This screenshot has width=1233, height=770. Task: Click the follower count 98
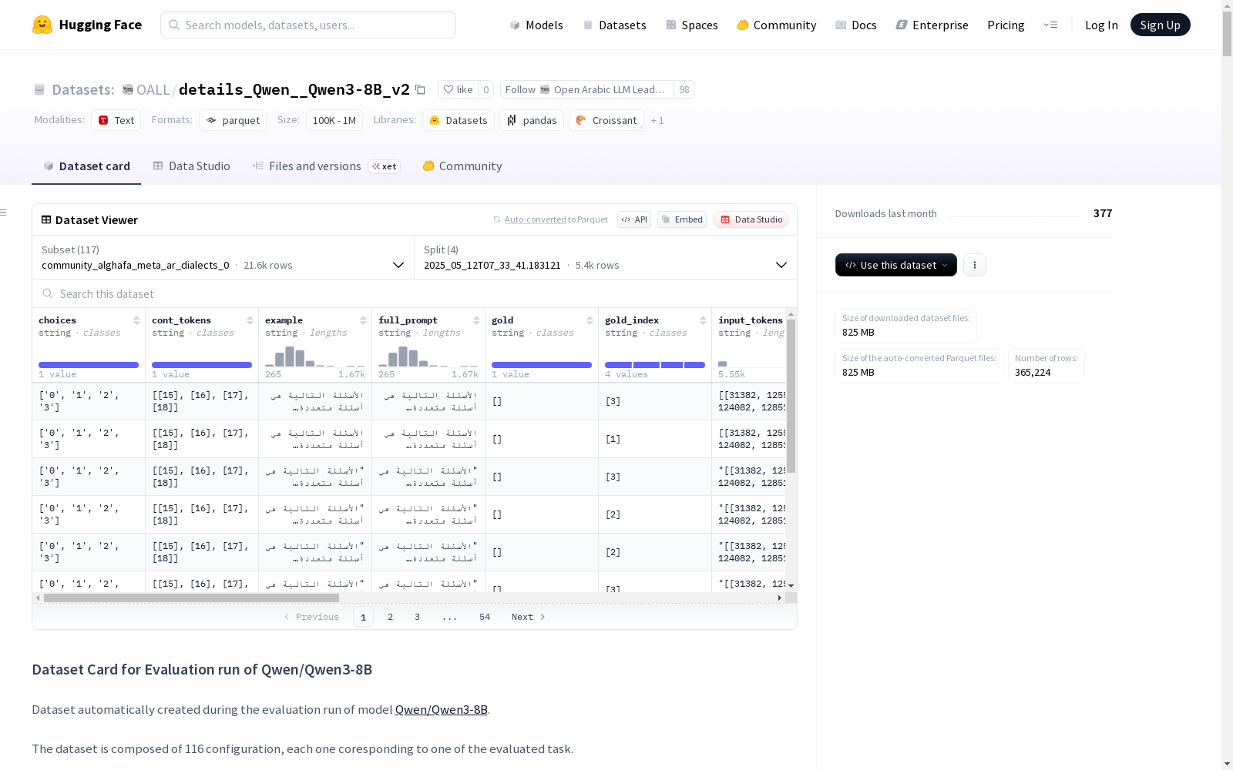coord(684,89)
